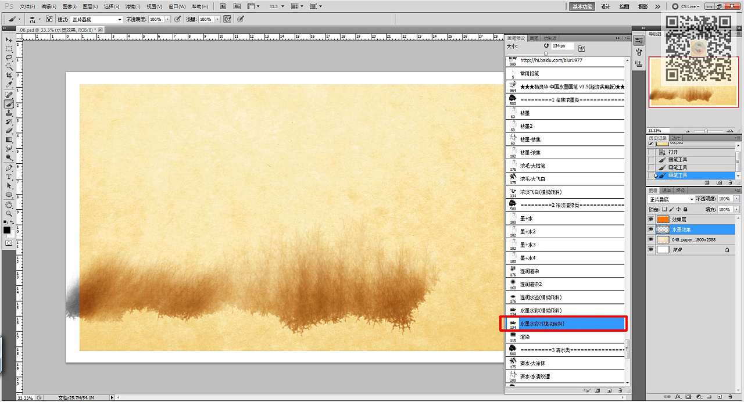The width and height of the screenshot is (744, 402).
Task: Select the Lasso tool
Action: coord(9,58)
